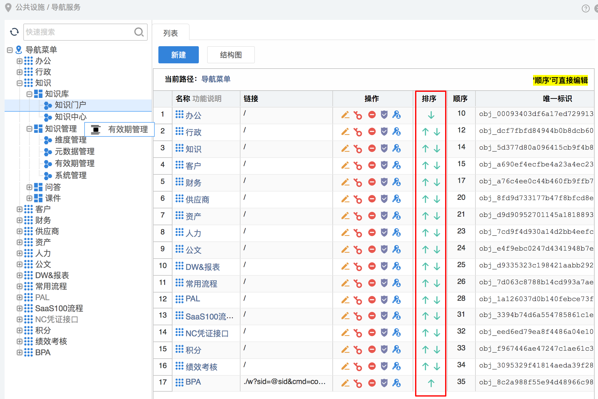598x399 pixels.
Task: Click the red branch icon in 财务 row
Action: (358, 182)
